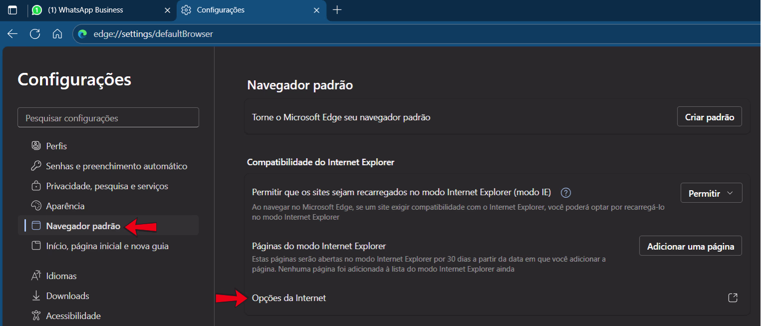The height and width of the screenshot is (326, 761).
Task: Open Idiomas settings section
Action: (x=108, y=276)
